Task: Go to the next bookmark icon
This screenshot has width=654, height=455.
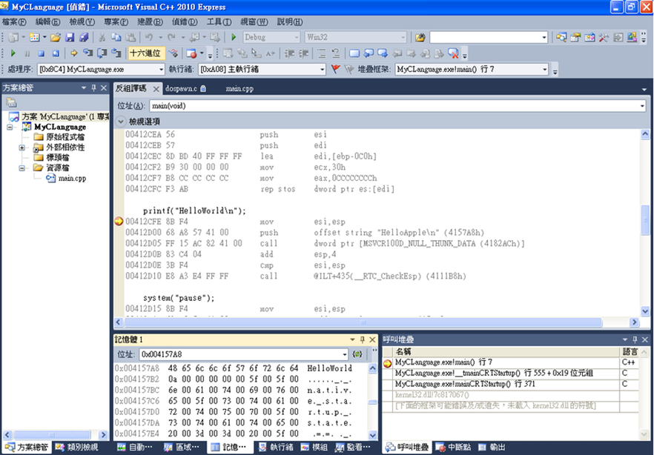Action: [x=383, y=53]
